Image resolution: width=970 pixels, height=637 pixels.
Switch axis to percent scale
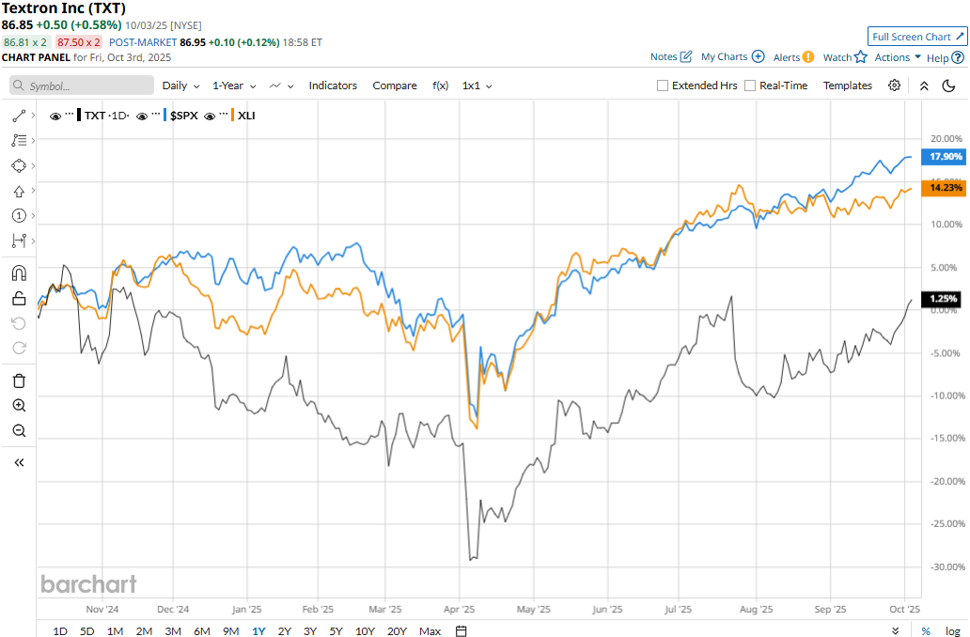pyautogui.click(x=926, y=630)
